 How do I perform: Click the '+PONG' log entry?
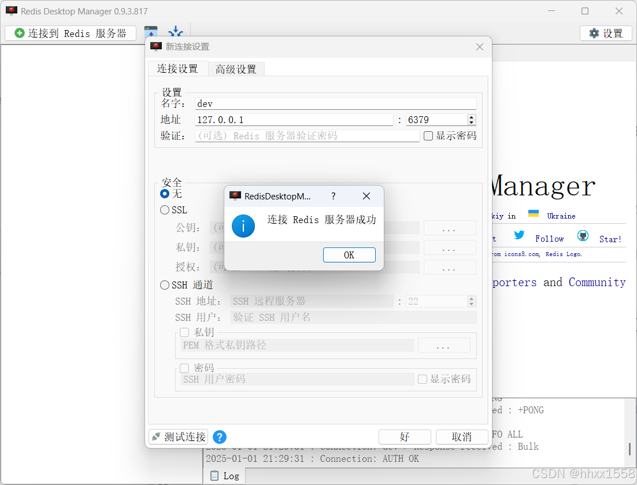[x=531, y=410]
